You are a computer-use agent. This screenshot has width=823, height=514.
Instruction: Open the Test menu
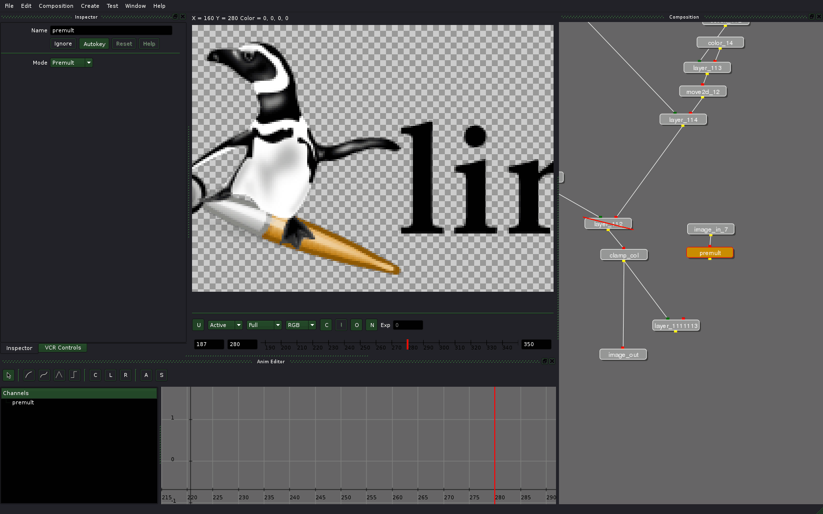(113, 6)
